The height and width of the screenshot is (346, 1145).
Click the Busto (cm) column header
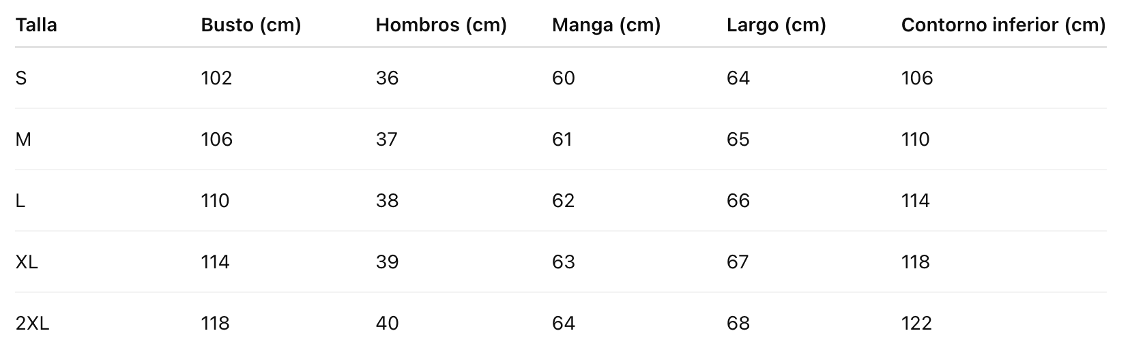250,25
